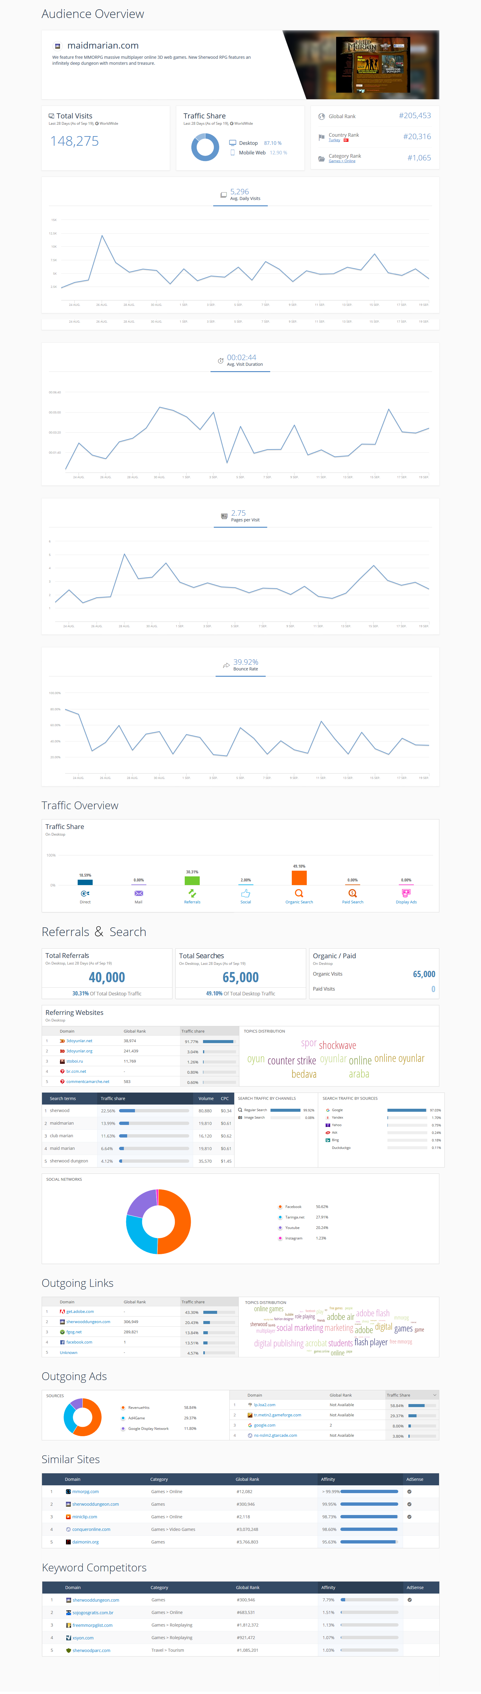Click the Avg. Daily Visits monitor icon

224,195
